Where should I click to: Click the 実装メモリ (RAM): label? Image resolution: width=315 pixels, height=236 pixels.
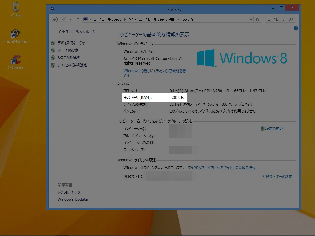pos(138,98)
